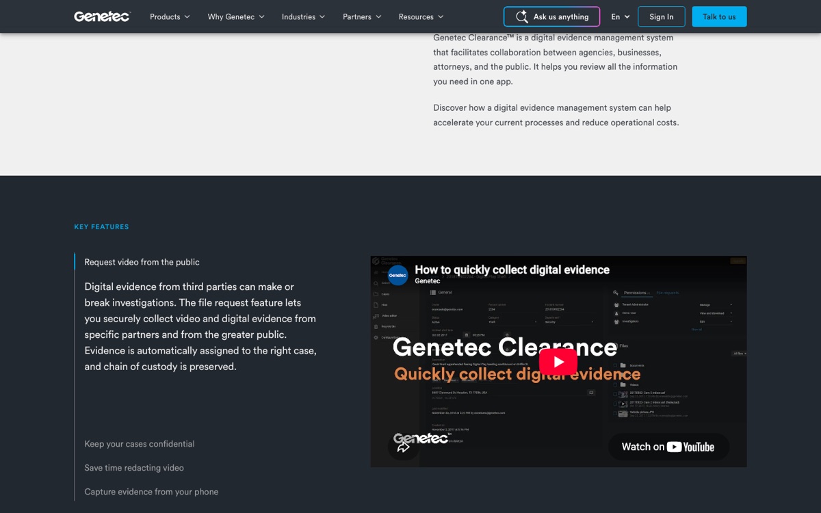Expand the Industries chevron arrow
Screen dimensions: 821x513
[322, 17]
